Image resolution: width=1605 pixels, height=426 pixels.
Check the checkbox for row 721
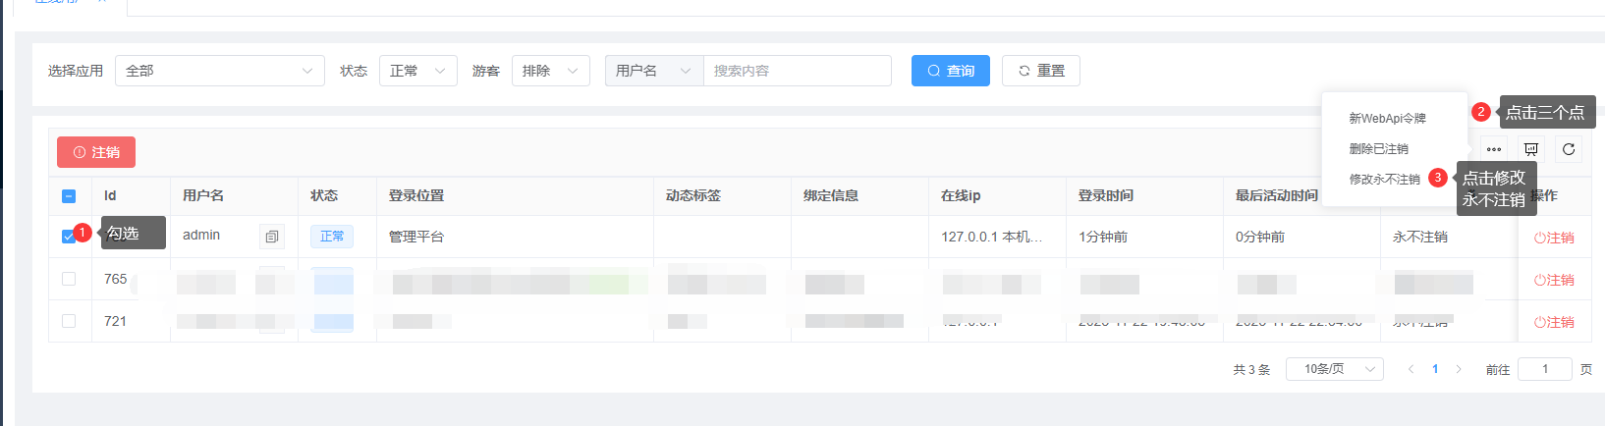(69, 321)
